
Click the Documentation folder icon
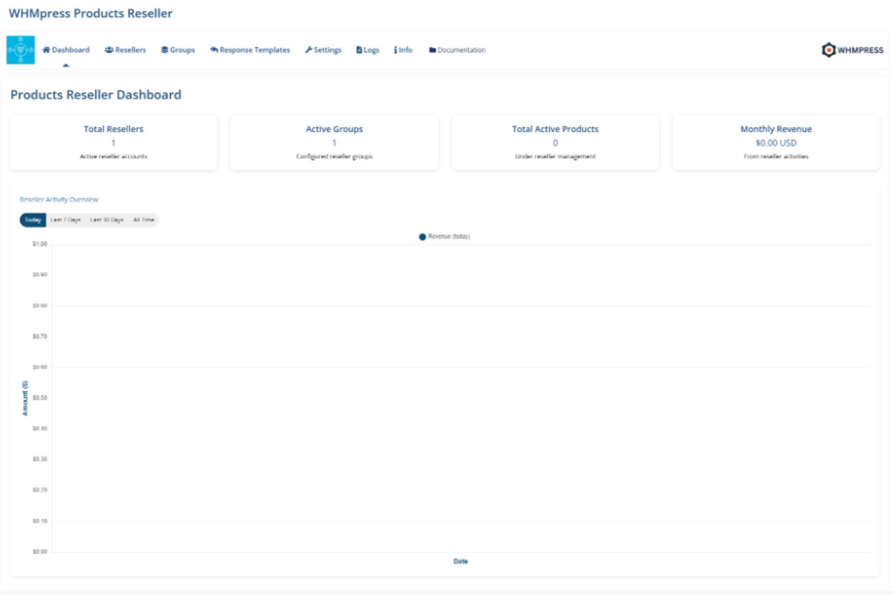pyautogui.click(x=432, y=50)
